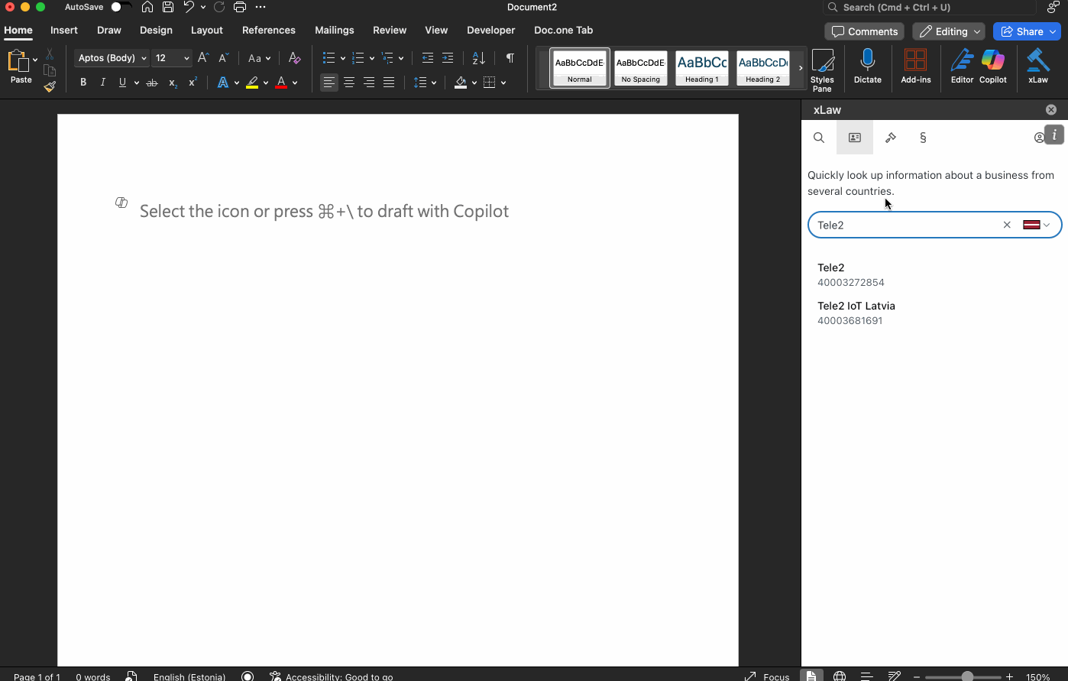Expand the styles gallery with the arrow

tap(801, 68)
